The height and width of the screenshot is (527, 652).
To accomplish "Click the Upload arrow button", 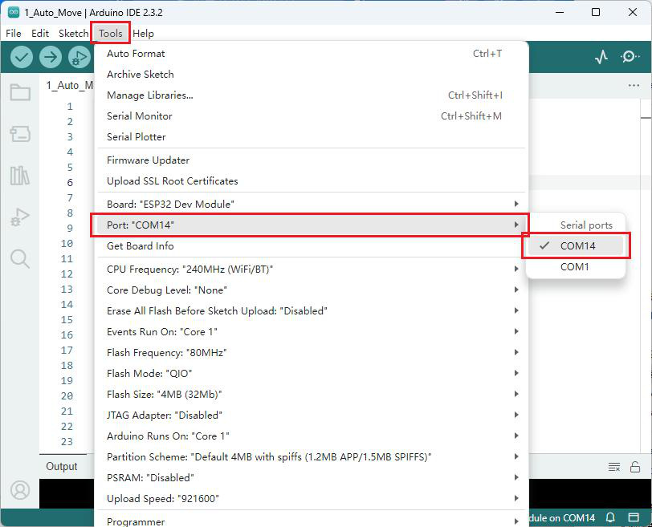I will click(51, 57).
